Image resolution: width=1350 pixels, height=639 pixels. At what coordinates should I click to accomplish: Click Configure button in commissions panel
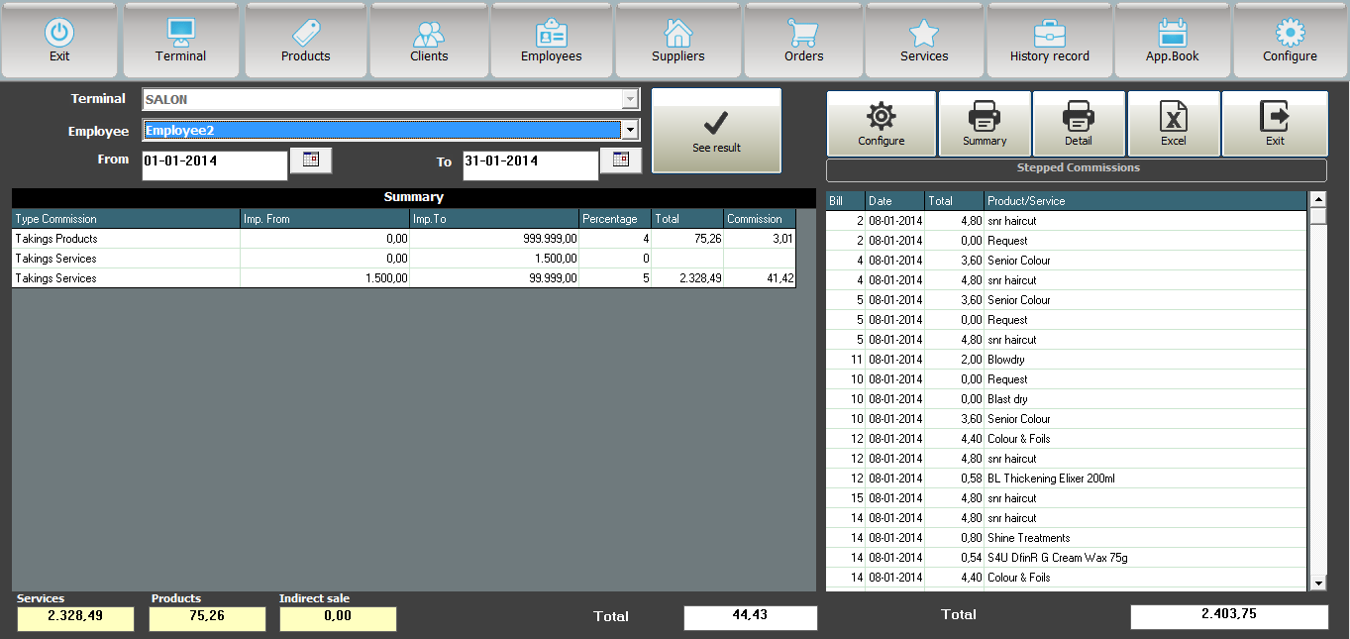pyautogui.click(x=881, y=124)
